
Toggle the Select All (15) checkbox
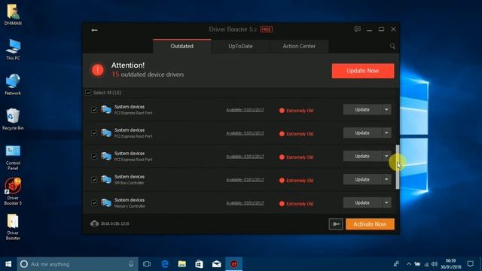[x=88, y=93]
